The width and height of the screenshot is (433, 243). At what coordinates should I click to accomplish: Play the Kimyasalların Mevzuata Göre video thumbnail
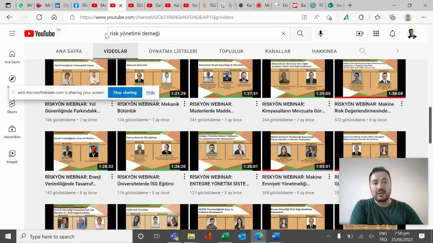(298, 79)
